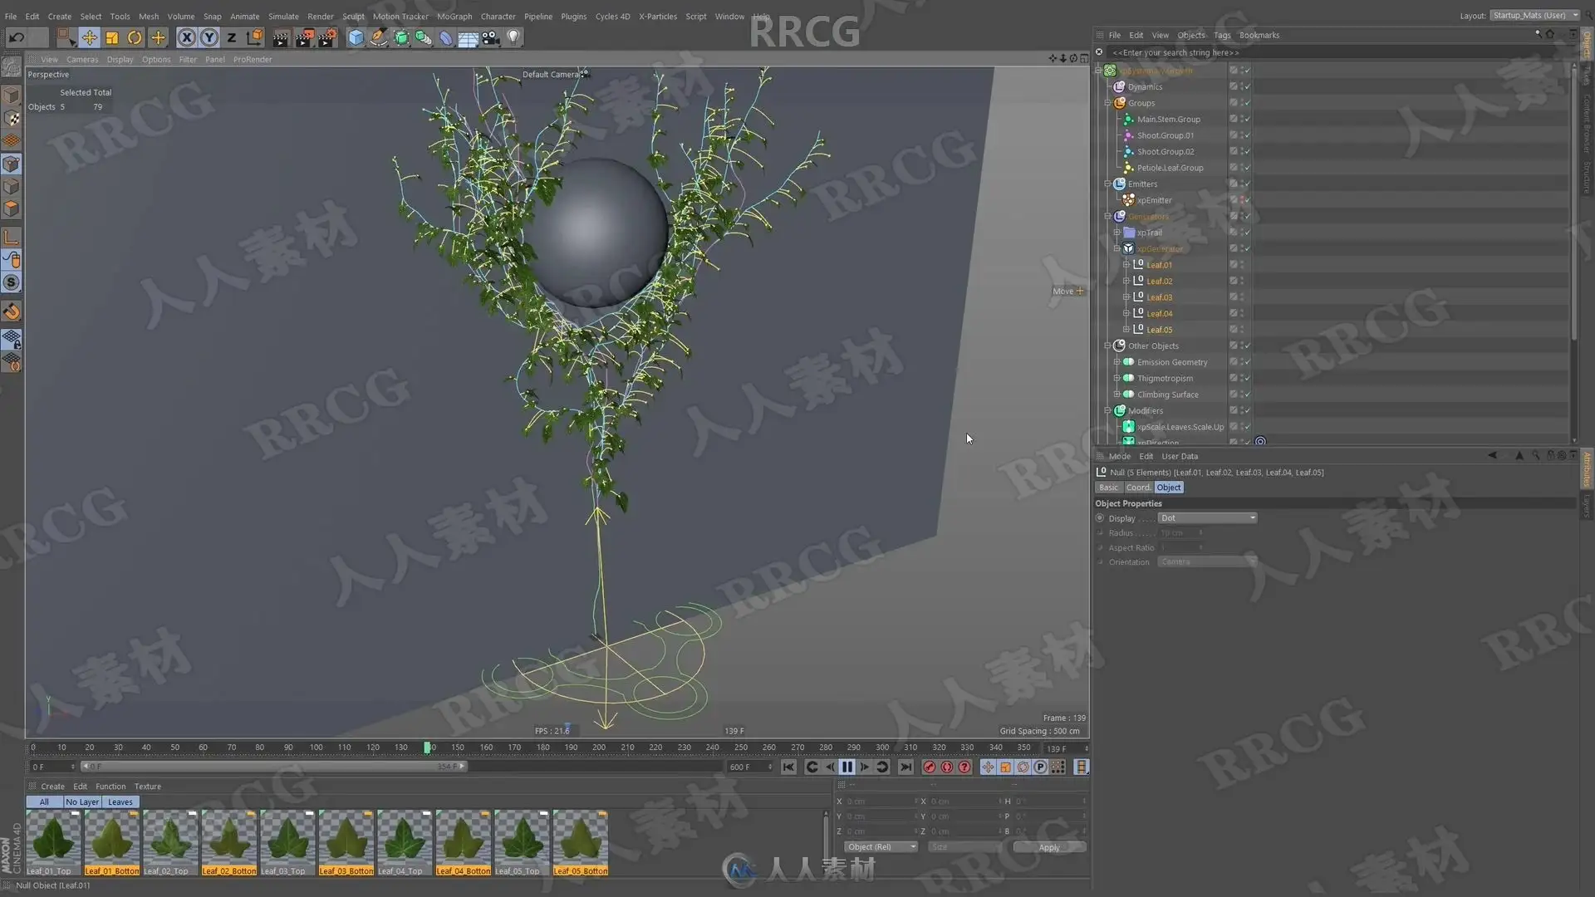Open Object Manager Tags menu

tap(1221, 35)
